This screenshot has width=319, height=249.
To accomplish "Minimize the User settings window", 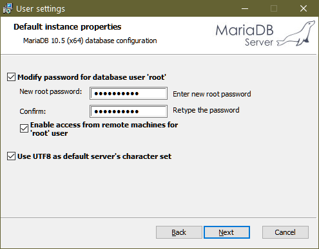I will [245, 8].
